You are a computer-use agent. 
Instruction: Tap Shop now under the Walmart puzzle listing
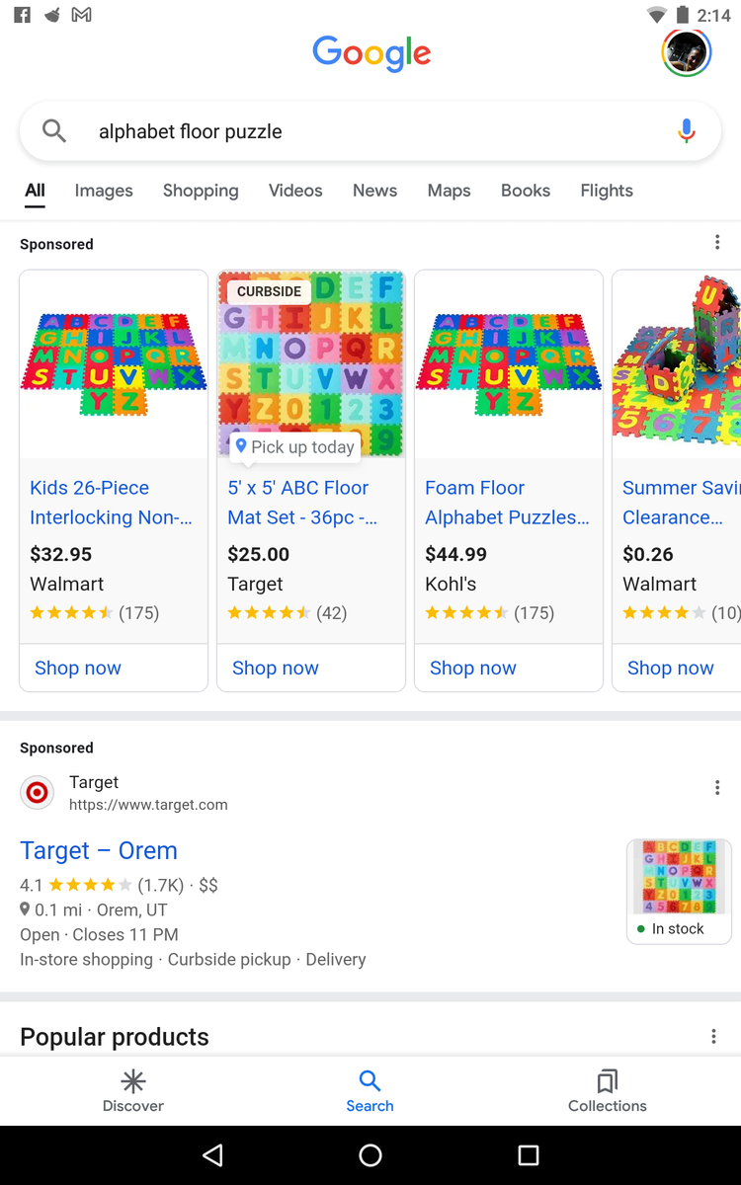tap(77, 668)
